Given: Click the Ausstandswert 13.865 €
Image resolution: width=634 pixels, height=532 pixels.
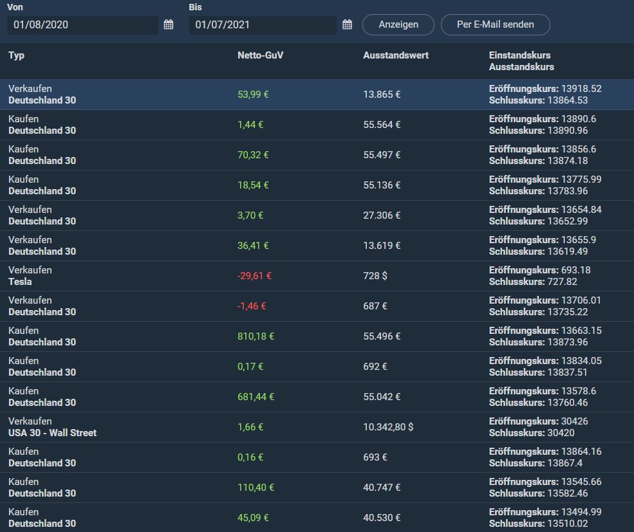Looking at the screenshot, I should (382, 95).
